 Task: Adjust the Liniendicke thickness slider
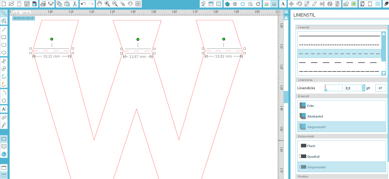(x=333, y=88)
